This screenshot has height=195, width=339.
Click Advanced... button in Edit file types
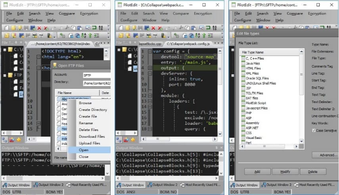click(x=325, y=155)
